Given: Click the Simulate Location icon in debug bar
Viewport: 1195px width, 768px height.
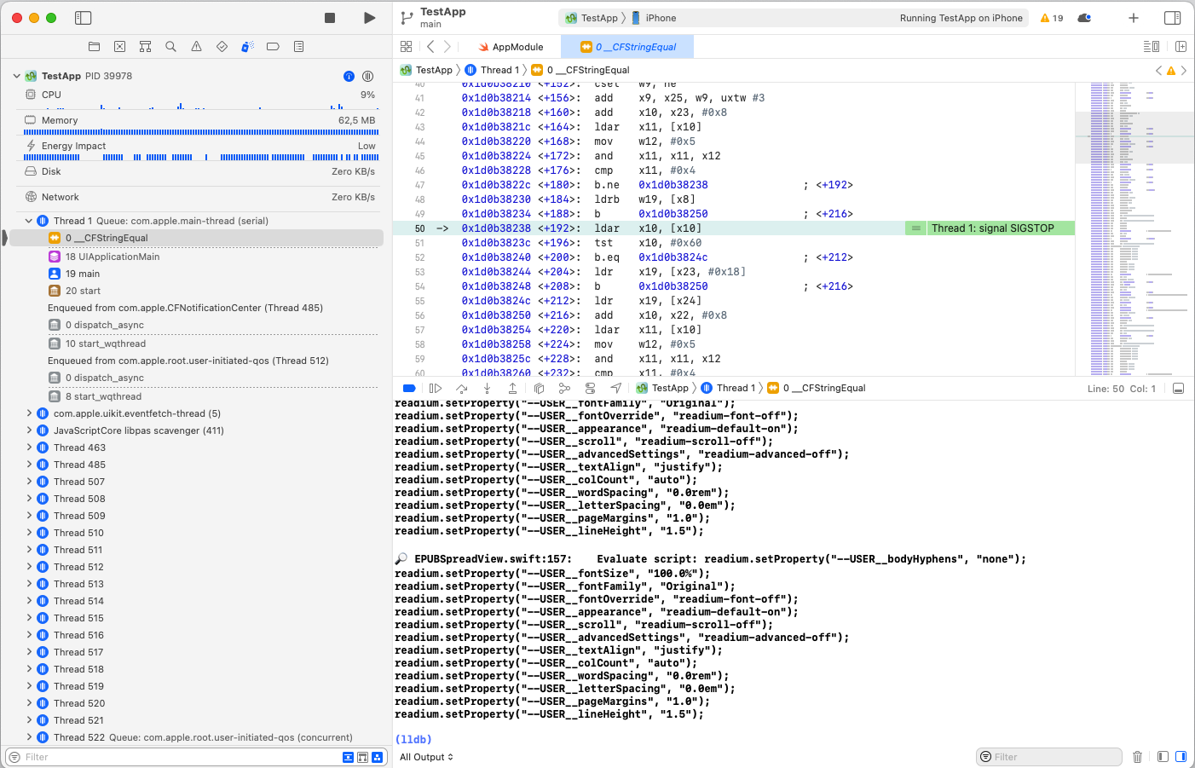Looking at the screenshot, I should pyautogui.click(x=617, y=388).
